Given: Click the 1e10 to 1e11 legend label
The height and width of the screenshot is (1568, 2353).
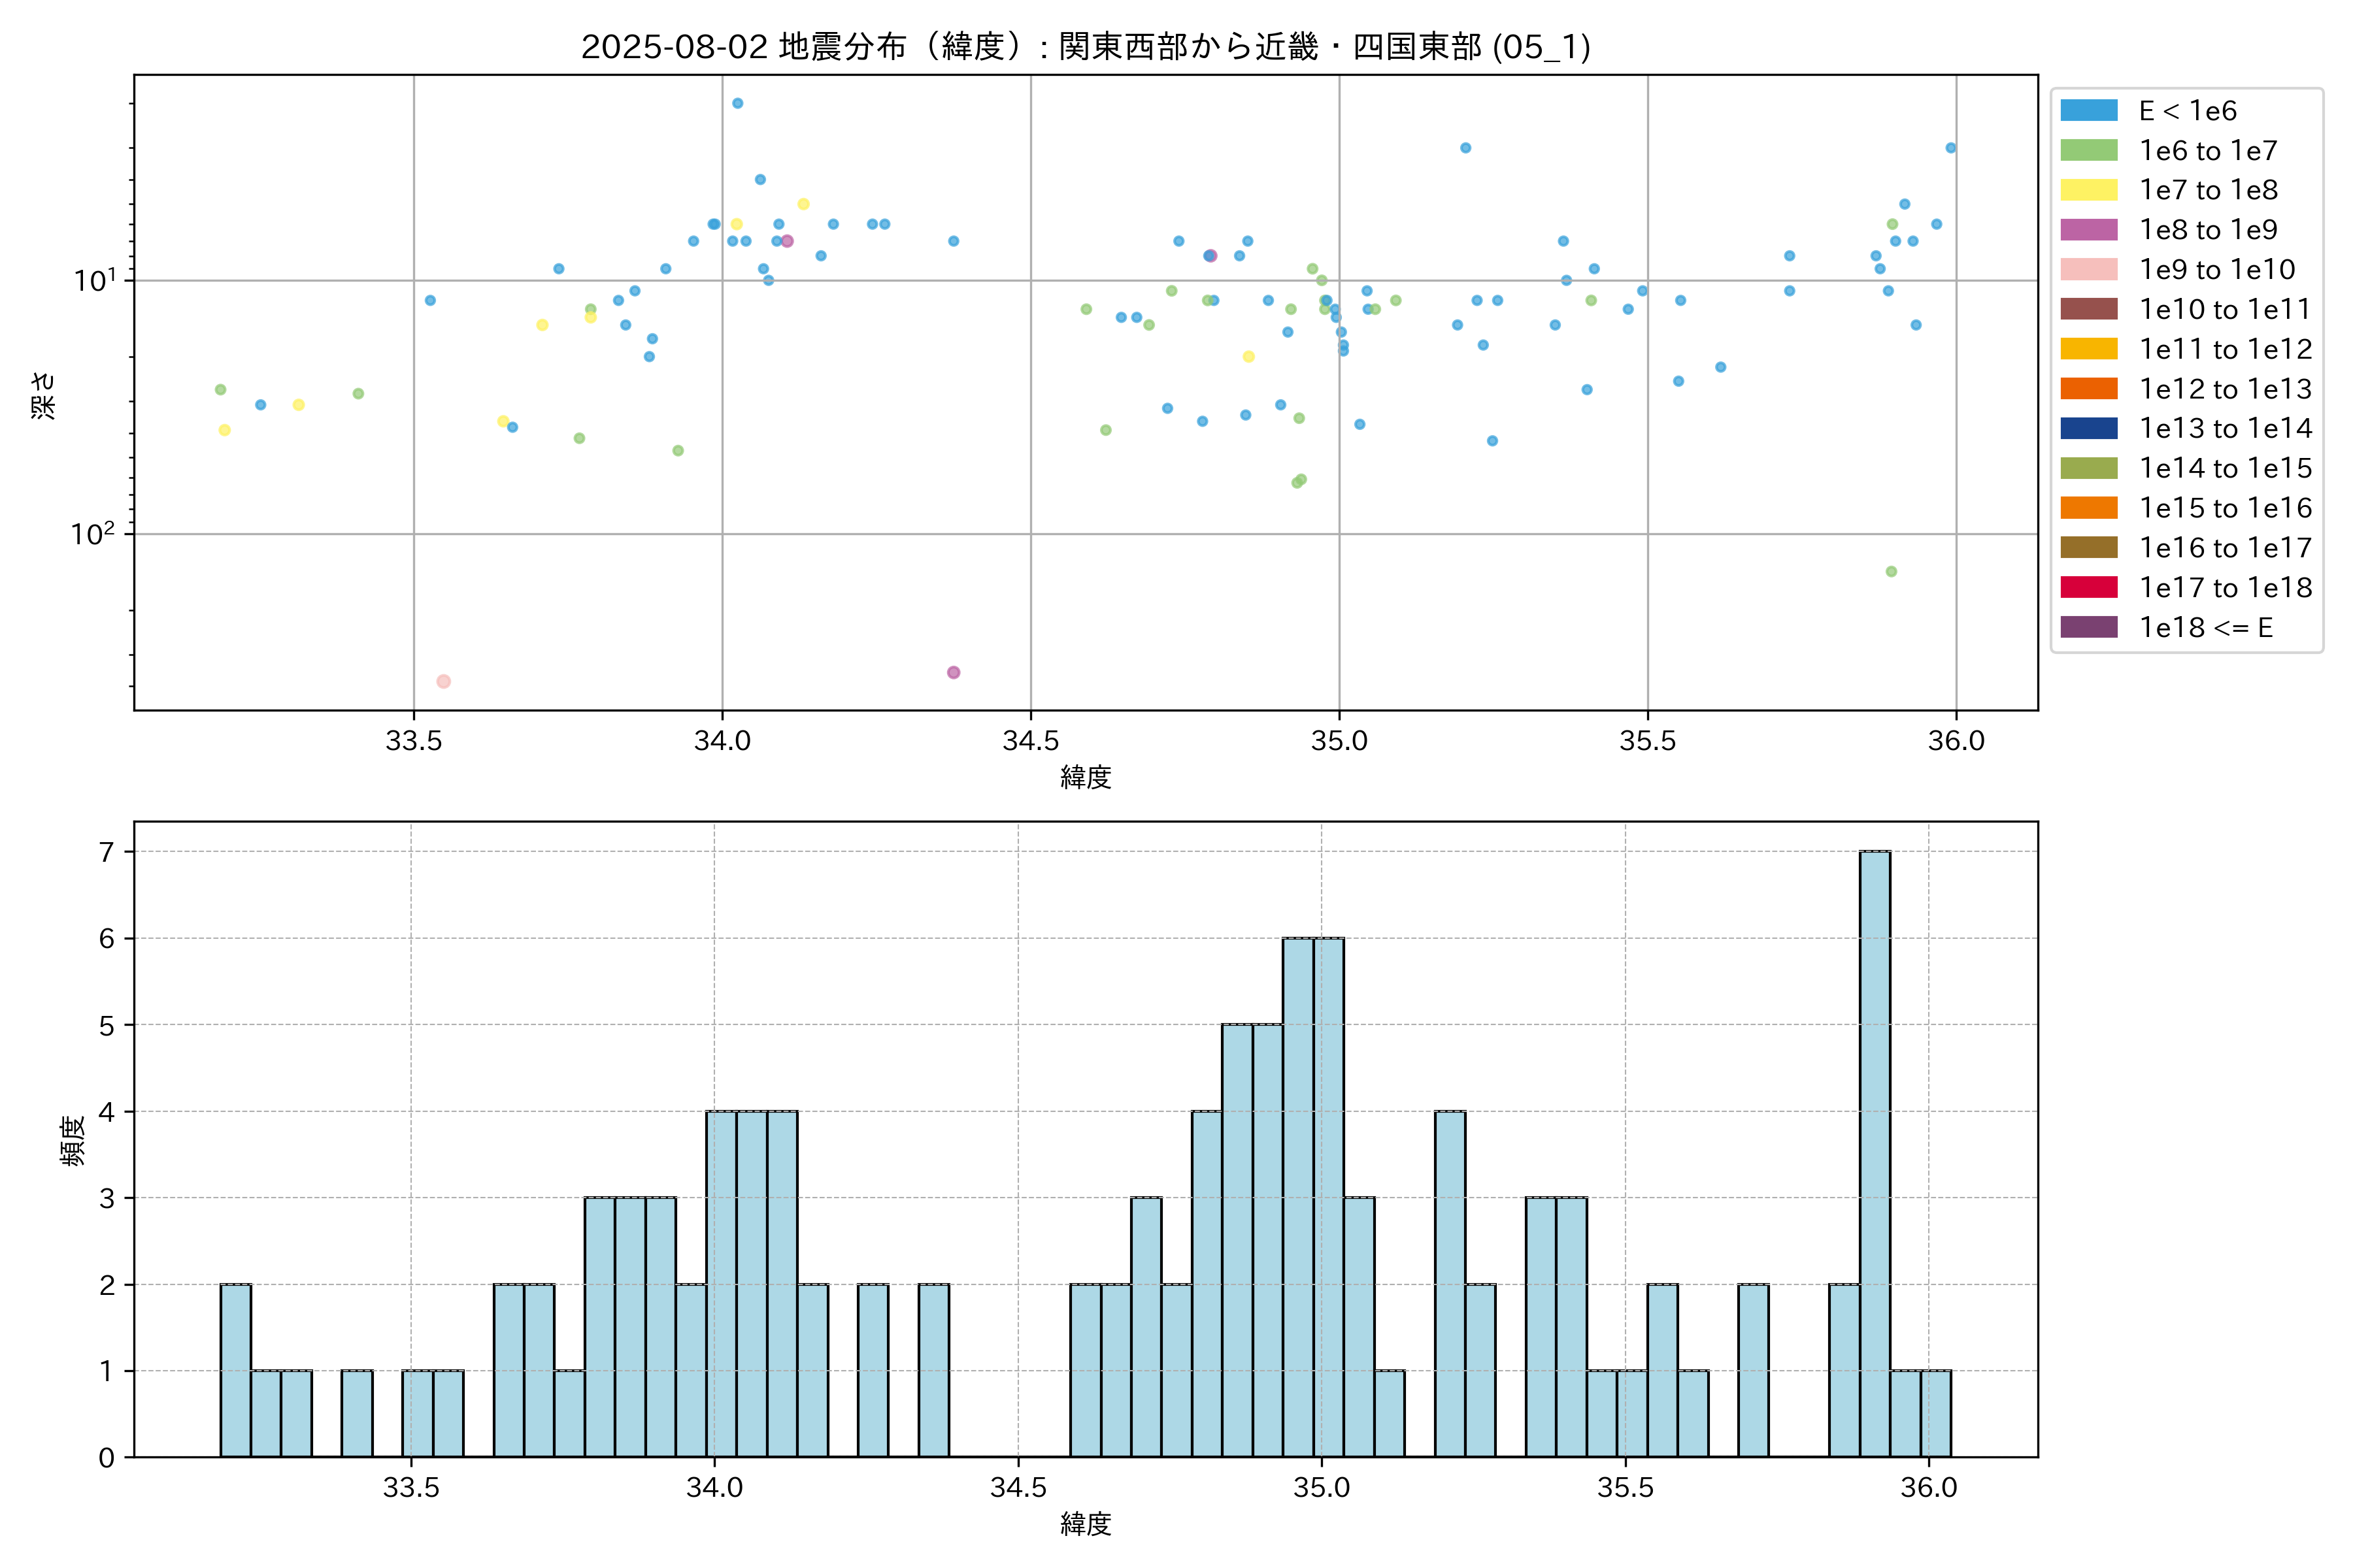Looking at the screenshot, I should tap(2225, 310).
